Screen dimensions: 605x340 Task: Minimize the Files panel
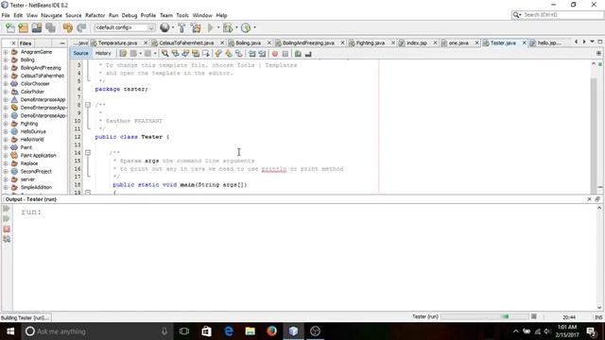coord(62,43)
